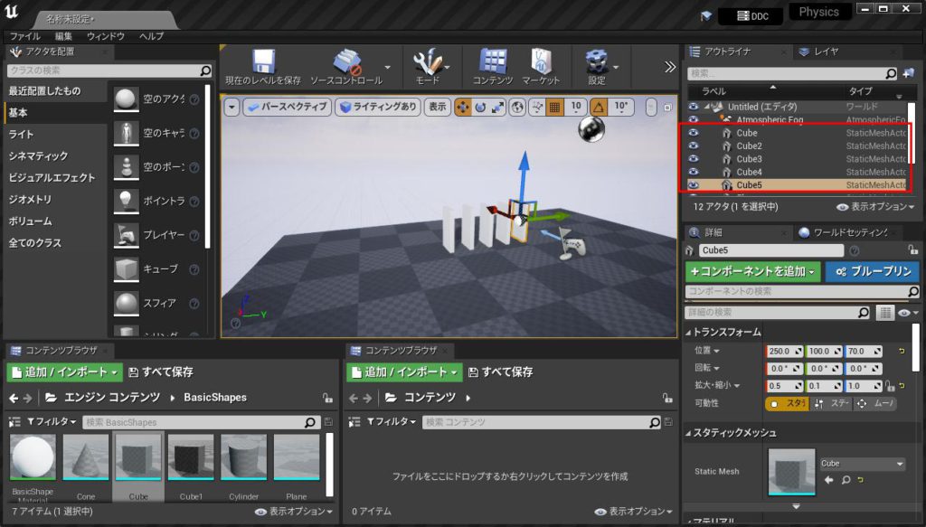Toggle visibility eye of Cube
Screen dimensions: 926x527
(694, 133)
